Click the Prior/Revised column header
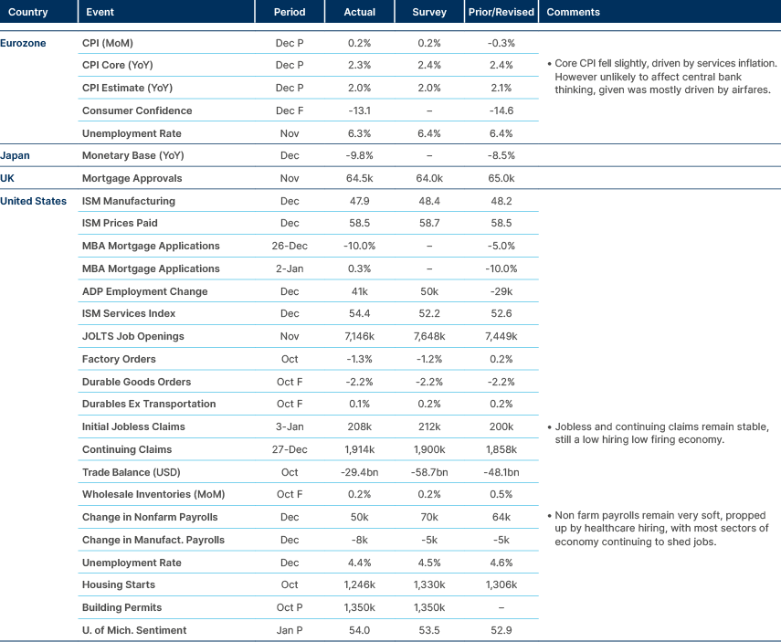 [x=501, y=12]
